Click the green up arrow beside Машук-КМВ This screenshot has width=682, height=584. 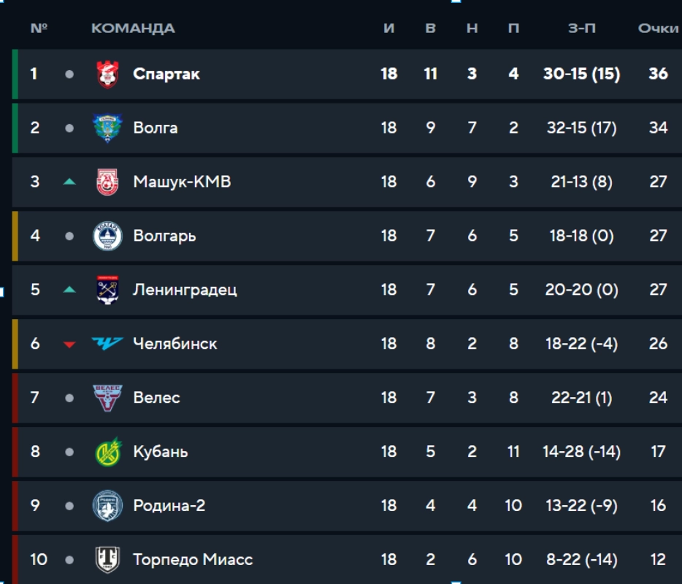(69, 182)
